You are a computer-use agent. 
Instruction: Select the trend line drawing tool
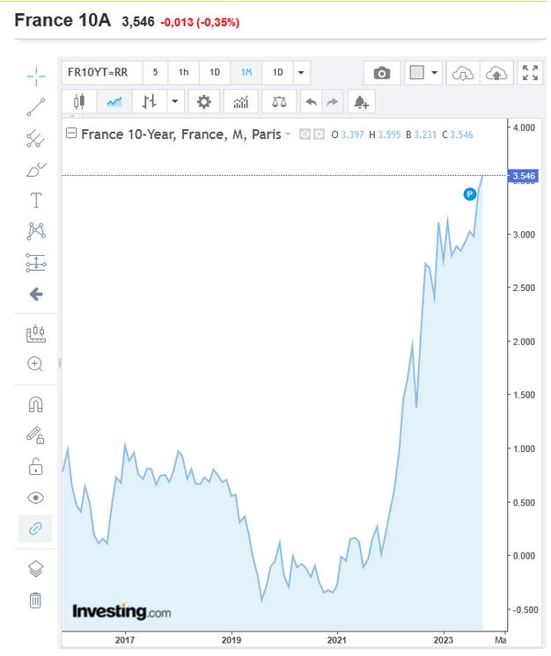(x=35, y=107)
